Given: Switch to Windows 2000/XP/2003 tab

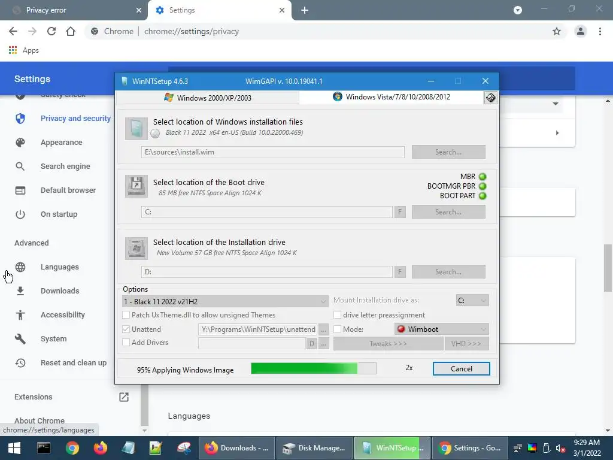Looking at the screenshot, I should coord(208,98).
